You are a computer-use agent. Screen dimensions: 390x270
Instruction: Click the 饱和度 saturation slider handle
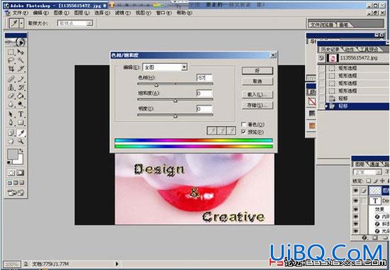175,101
